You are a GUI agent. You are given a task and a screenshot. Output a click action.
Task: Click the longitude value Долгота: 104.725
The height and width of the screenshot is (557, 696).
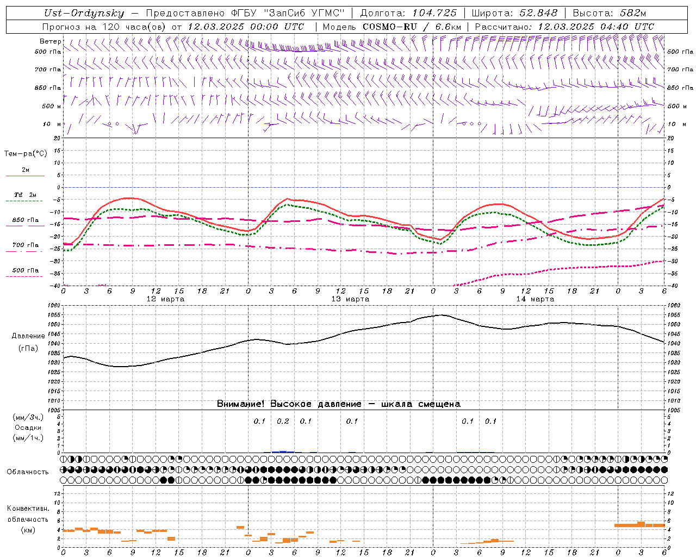click(408, 14)
